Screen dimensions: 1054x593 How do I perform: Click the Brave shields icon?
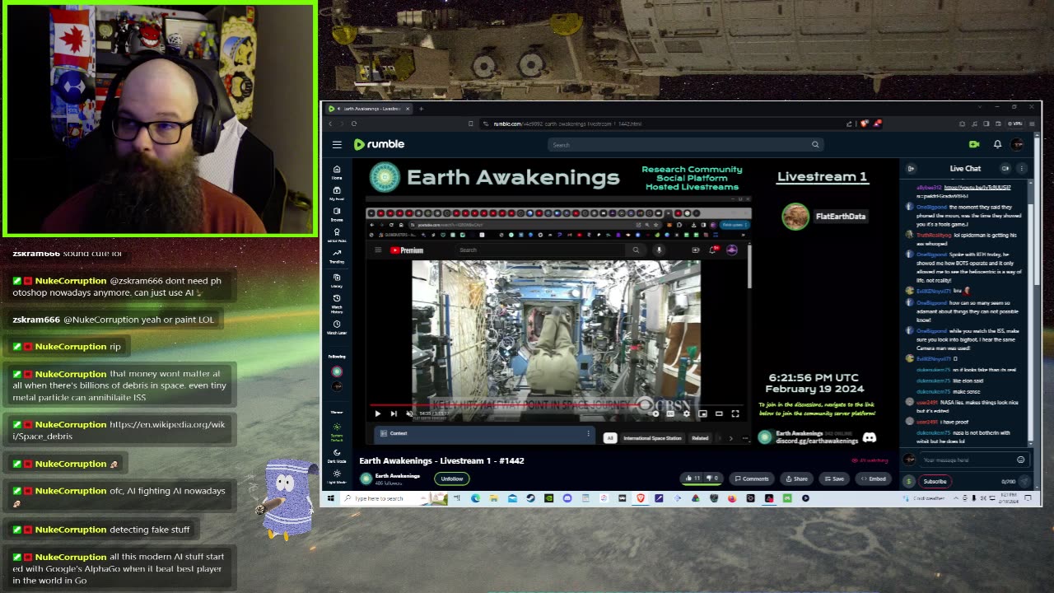point(864,124)
